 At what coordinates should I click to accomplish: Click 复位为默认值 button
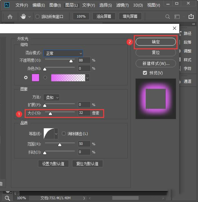[x=87, y=164]
